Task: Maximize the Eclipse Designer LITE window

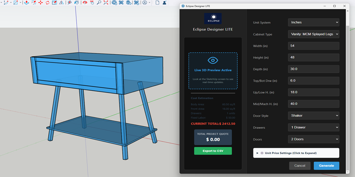Action: coord(334,6)
